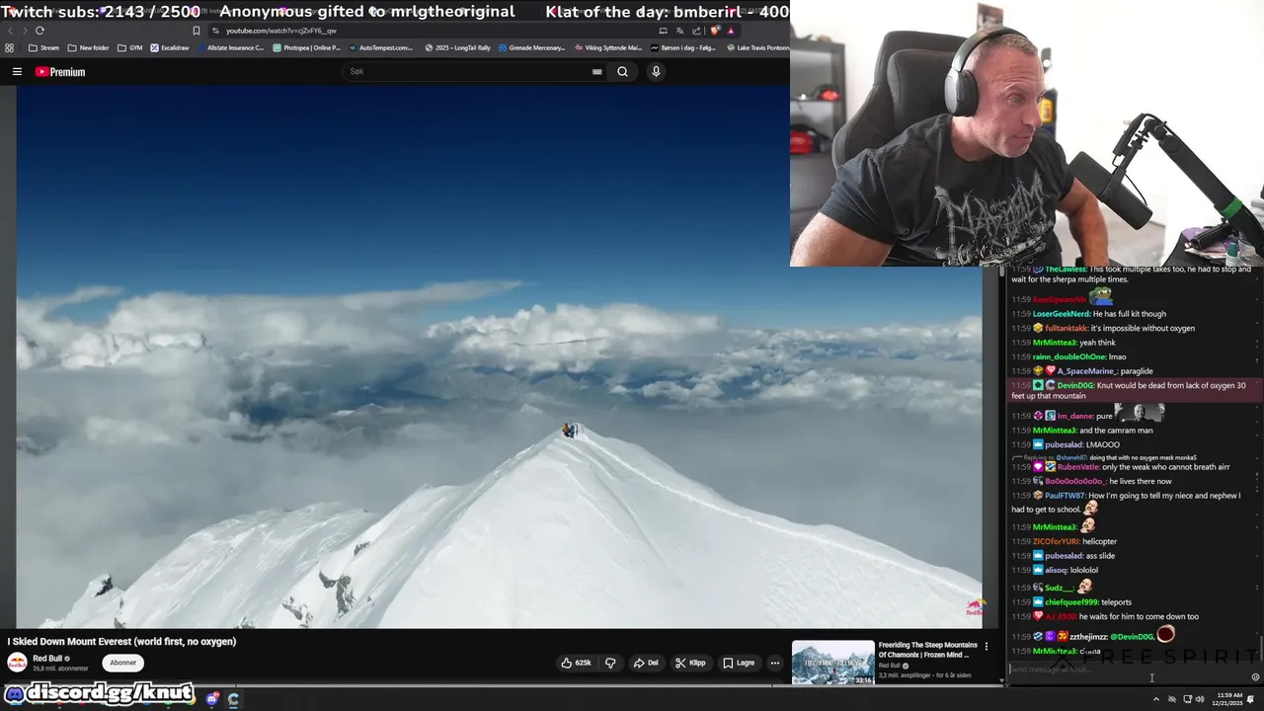
Task: Click the Everest video player area
Action: coord(500,356)
